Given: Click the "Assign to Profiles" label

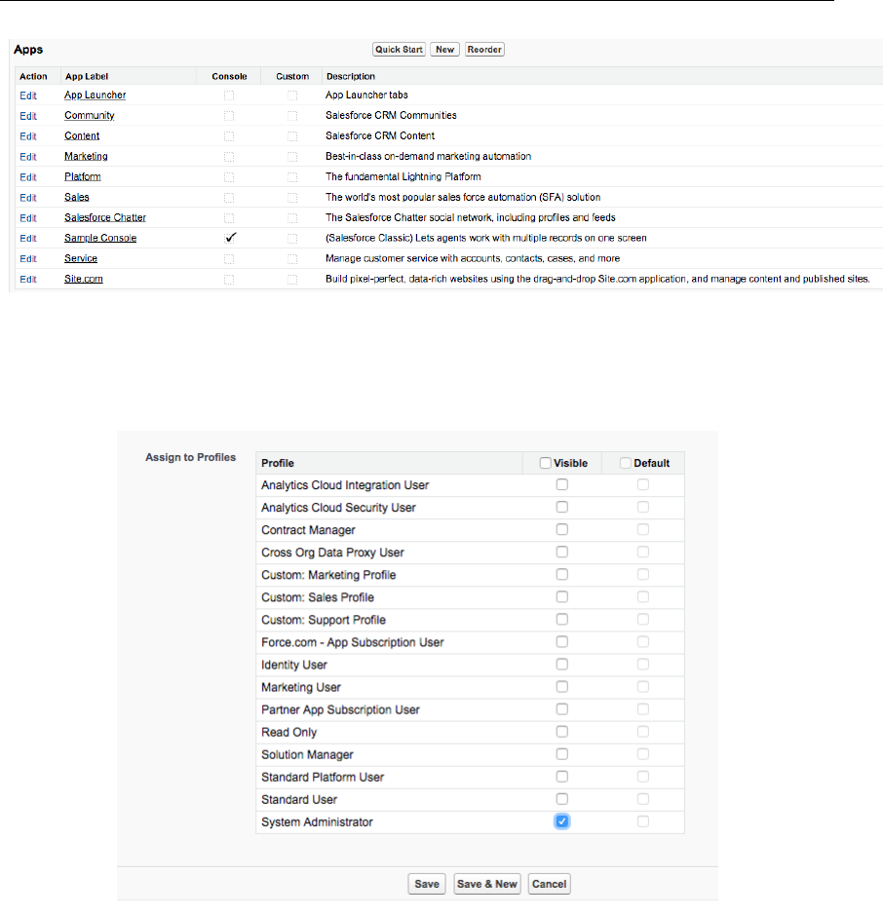Looking at the screenshot, I should (191, 457).
